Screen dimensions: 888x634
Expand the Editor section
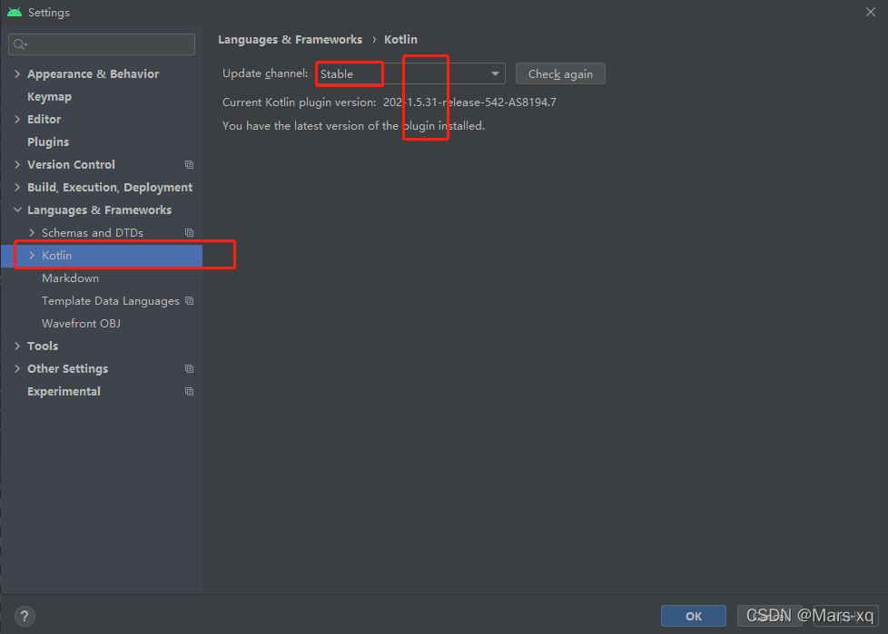pyautogui.click(x=16, y=119)
